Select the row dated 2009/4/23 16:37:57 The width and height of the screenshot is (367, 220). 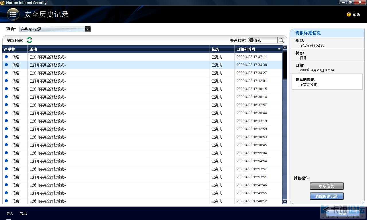(x=142, y=105)
